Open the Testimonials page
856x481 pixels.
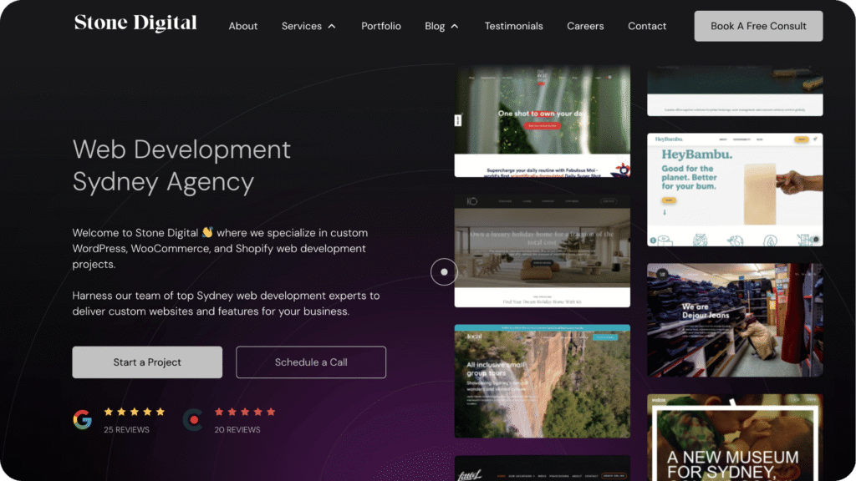[x=514, y=26]
